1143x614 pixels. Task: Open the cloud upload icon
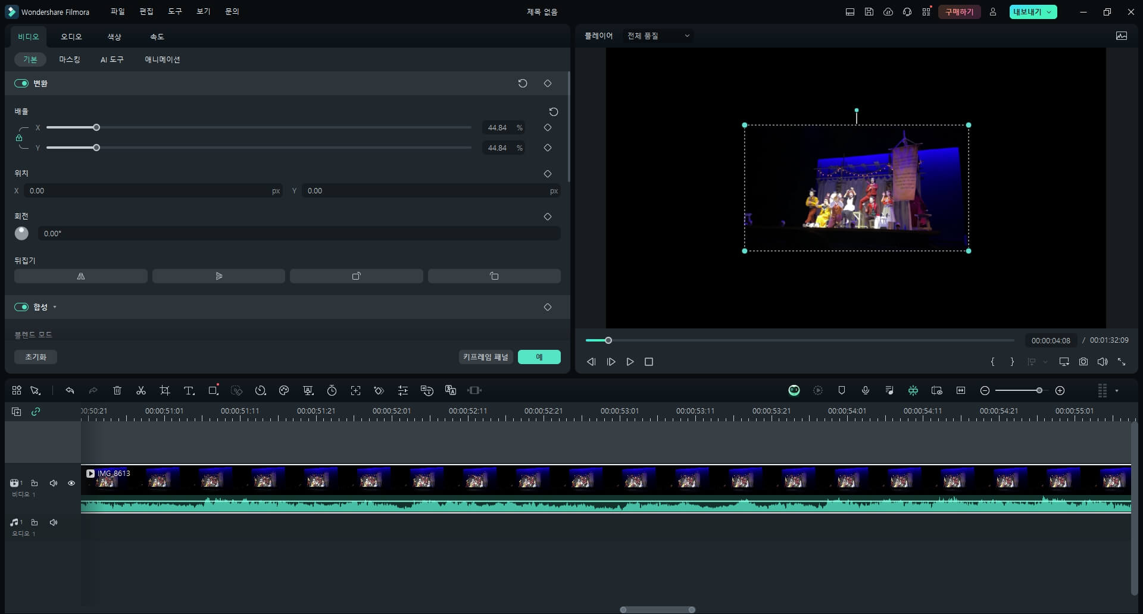pyautogui.click(x=888, y=12)
